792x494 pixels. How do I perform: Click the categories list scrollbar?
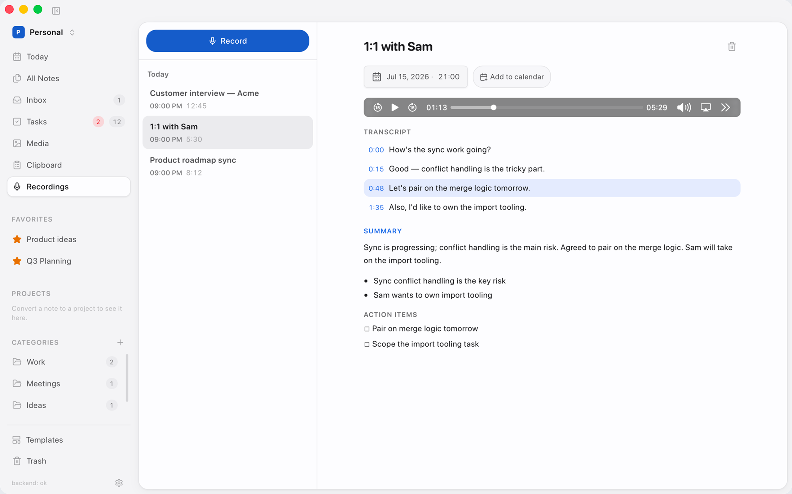click(127, 378)
